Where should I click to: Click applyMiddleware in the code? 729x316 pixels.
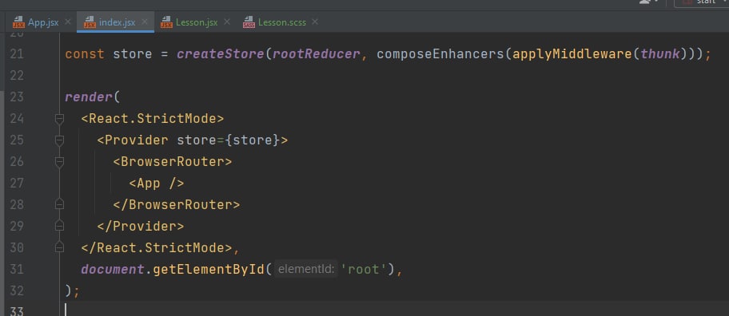coord(572,54)
